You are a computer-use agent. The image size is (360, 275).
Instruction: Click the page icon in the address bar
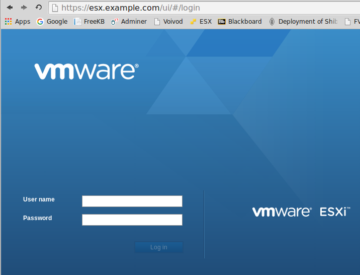[55, 8]
